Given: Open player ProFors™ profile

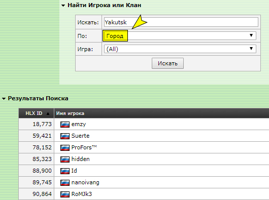Looking at the screenshot, I should coord(84,147).
